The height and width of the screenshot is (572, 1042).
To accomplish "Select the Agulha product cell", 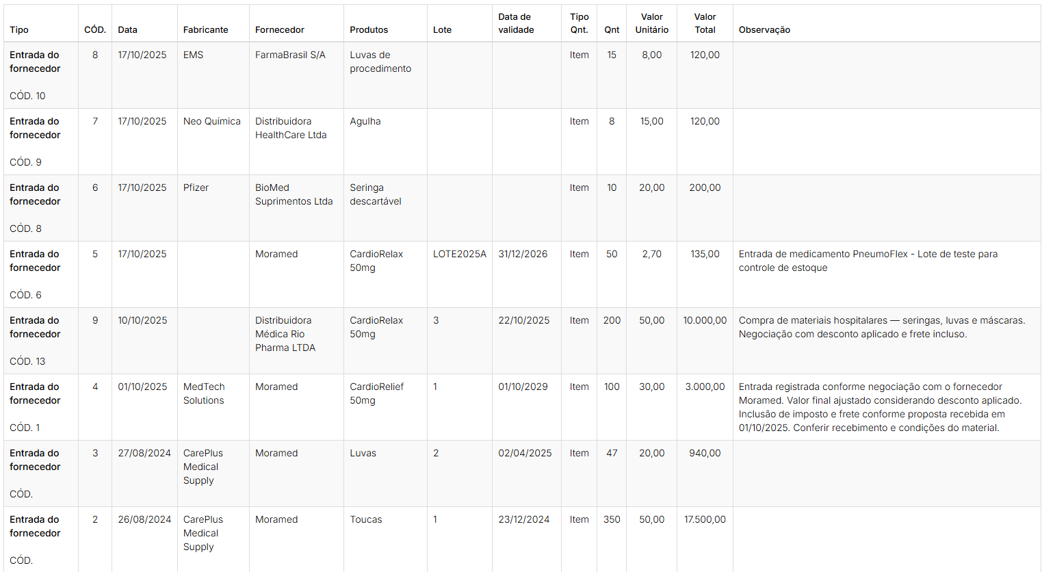I will pos(365,121).
